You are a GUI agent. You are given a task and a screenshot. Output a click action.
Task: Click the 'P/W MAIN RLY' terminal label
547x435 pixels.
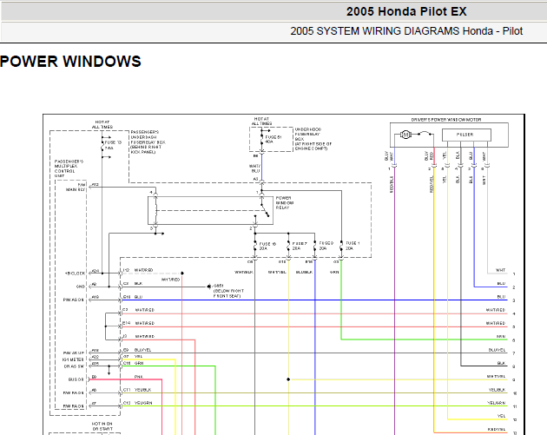(76, 188)
